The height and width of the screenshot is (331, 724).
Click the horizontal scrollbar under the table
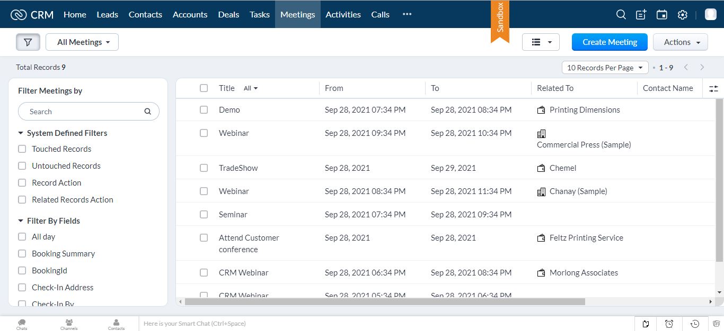pyautogui.click(x=384, y=302)
